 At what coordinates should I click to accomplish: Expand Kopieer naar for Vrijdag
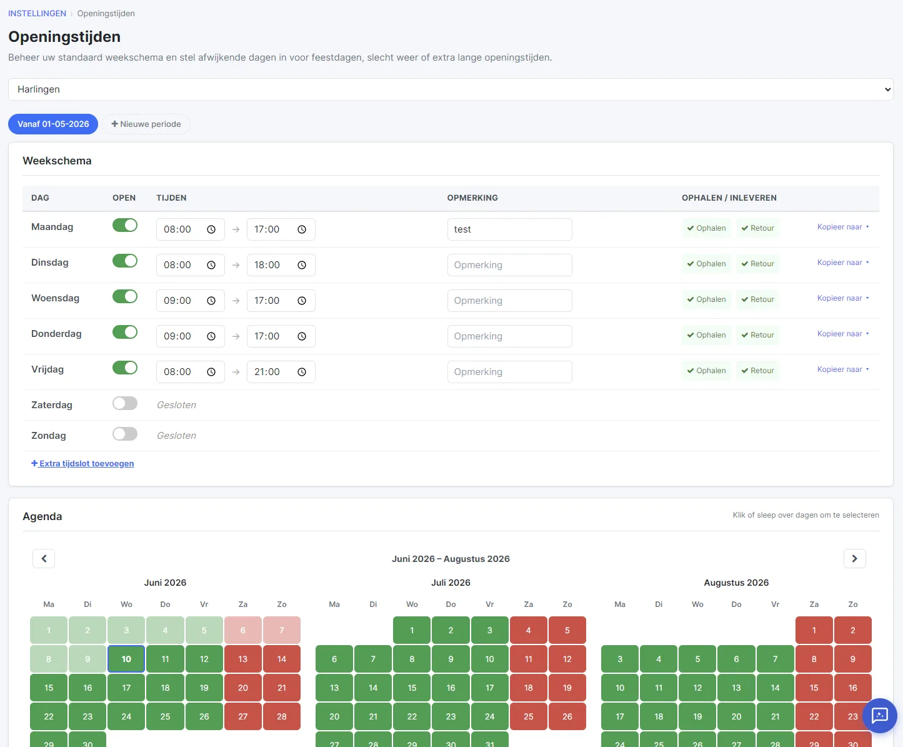(x=843, y=369)
